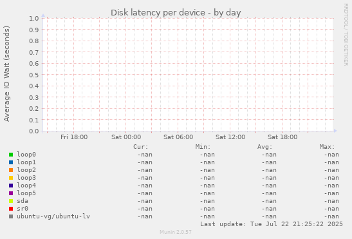Select the 'sr0' legend label
352x239 pixels.
pyautogui.click(x=23, y=209)
